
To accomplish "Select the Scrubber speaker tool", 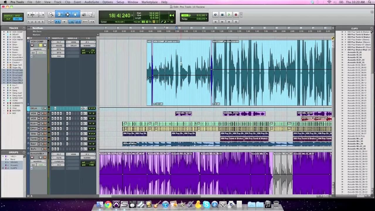I will click(84, 14).
